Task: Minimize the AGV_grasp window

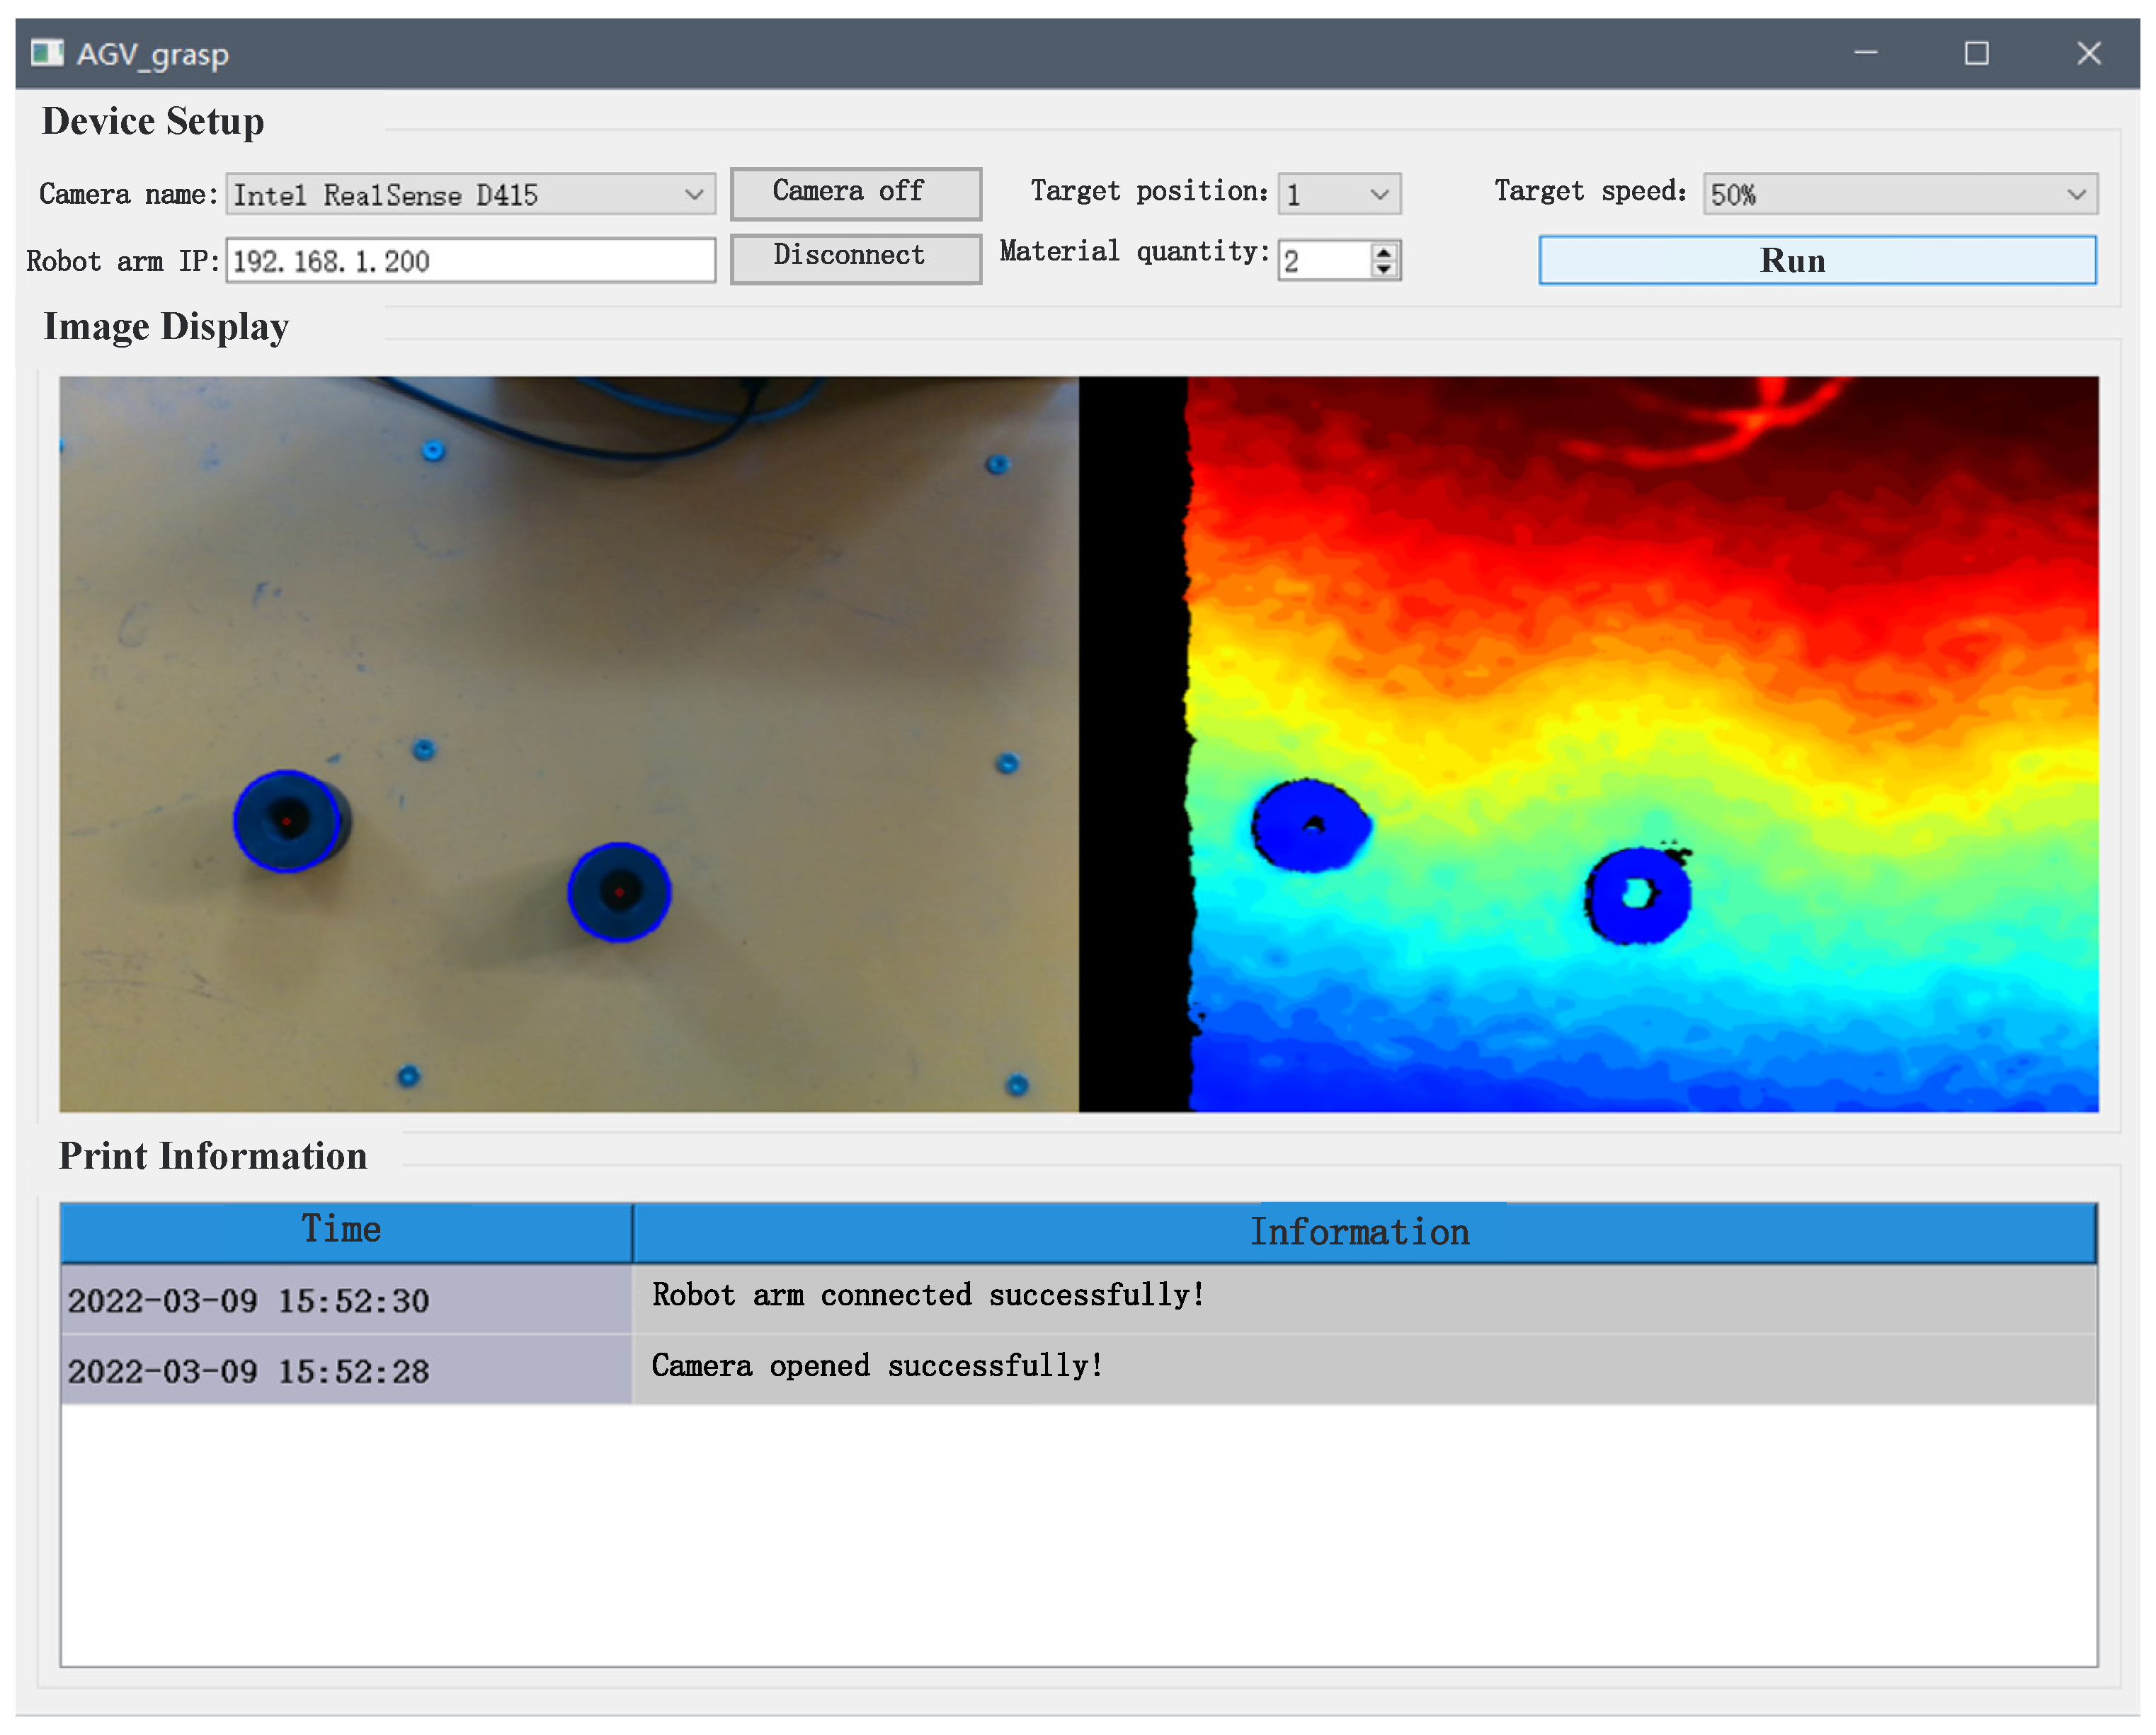Action: (1865, 53)
